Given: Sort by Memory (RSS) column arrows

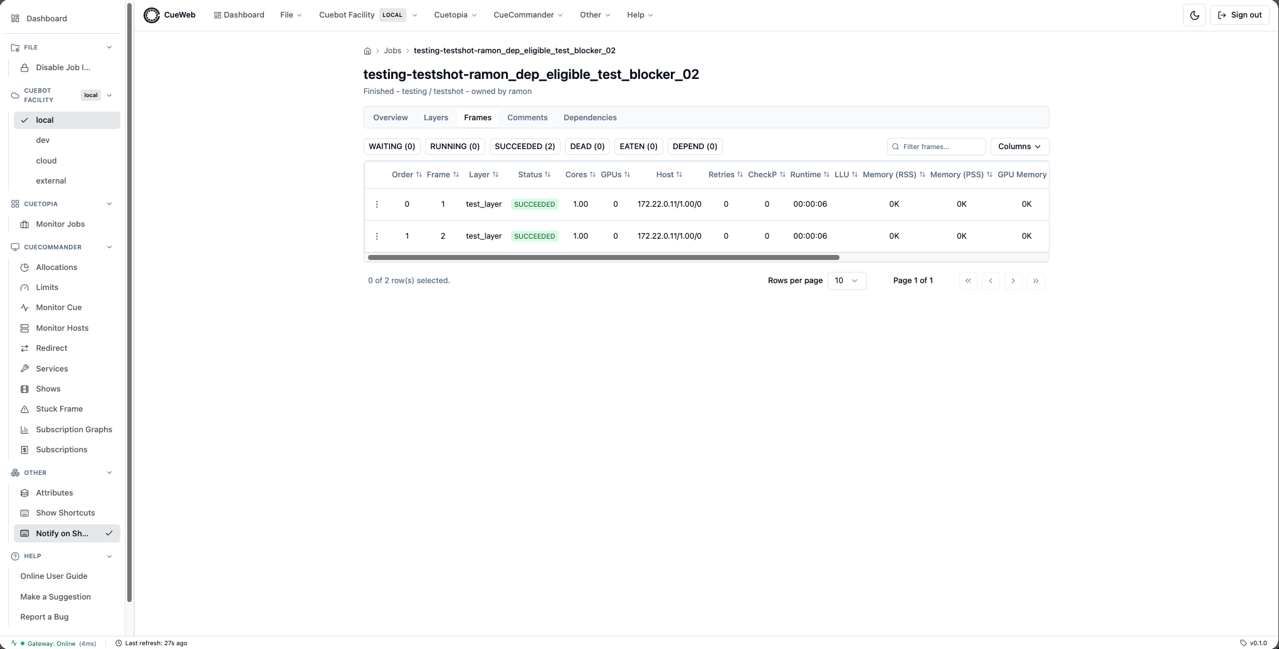Looking at the screenshot, I should coord(922,175).
